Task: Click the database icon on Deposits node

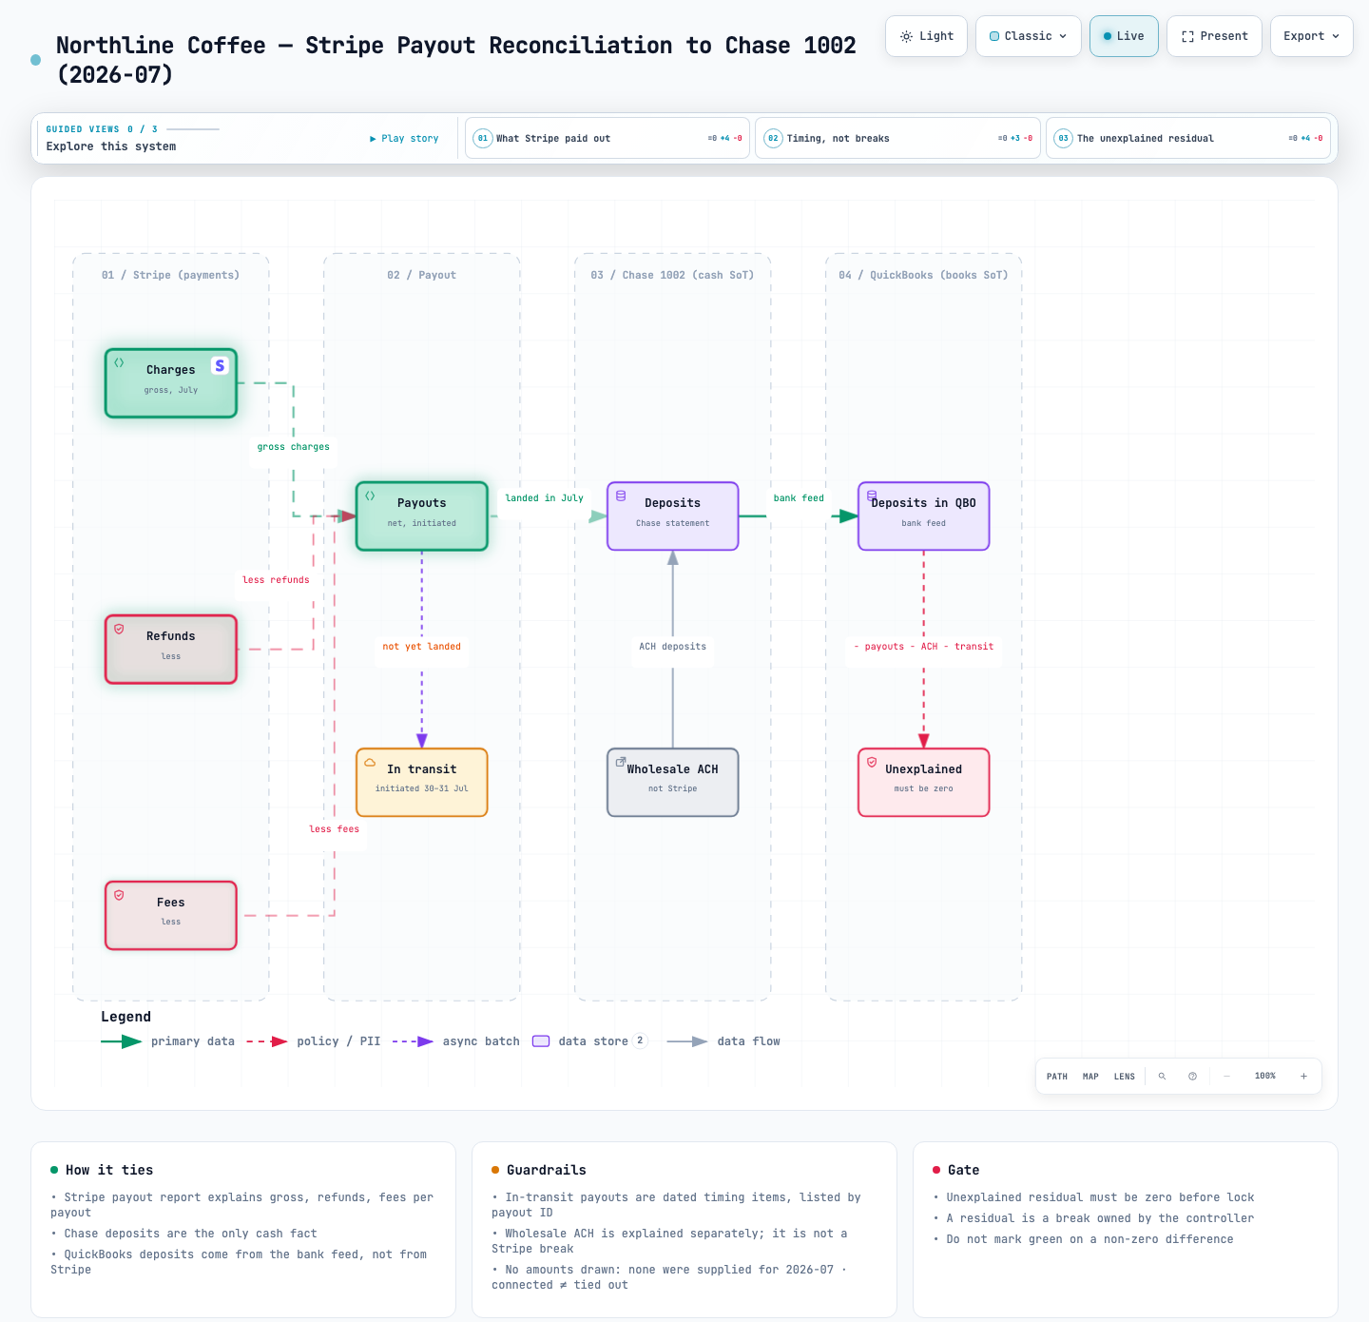Action: pos(621,496)
